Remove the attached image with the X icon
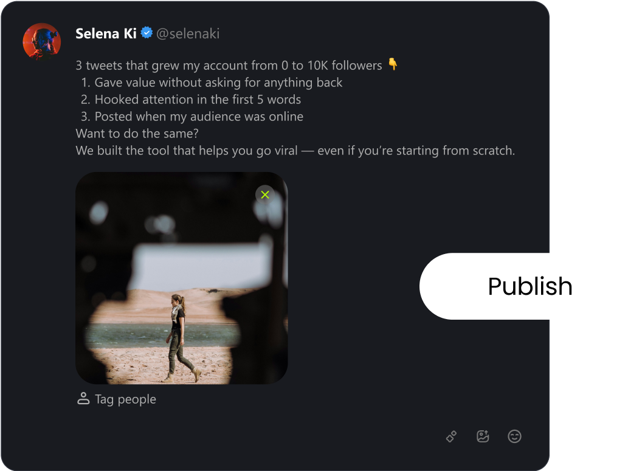 pyautogui.click(x=264, y=194)
